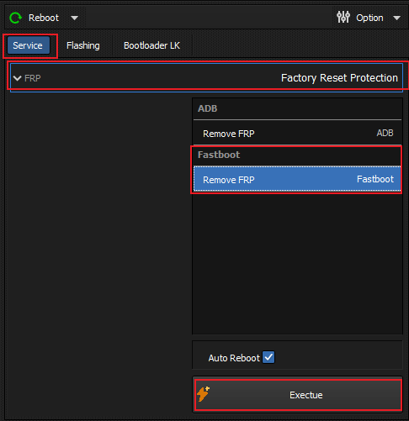Click the ADB group header
This screenshot has width=409, height=421.
pyautogui.click(x=297, y=108)
